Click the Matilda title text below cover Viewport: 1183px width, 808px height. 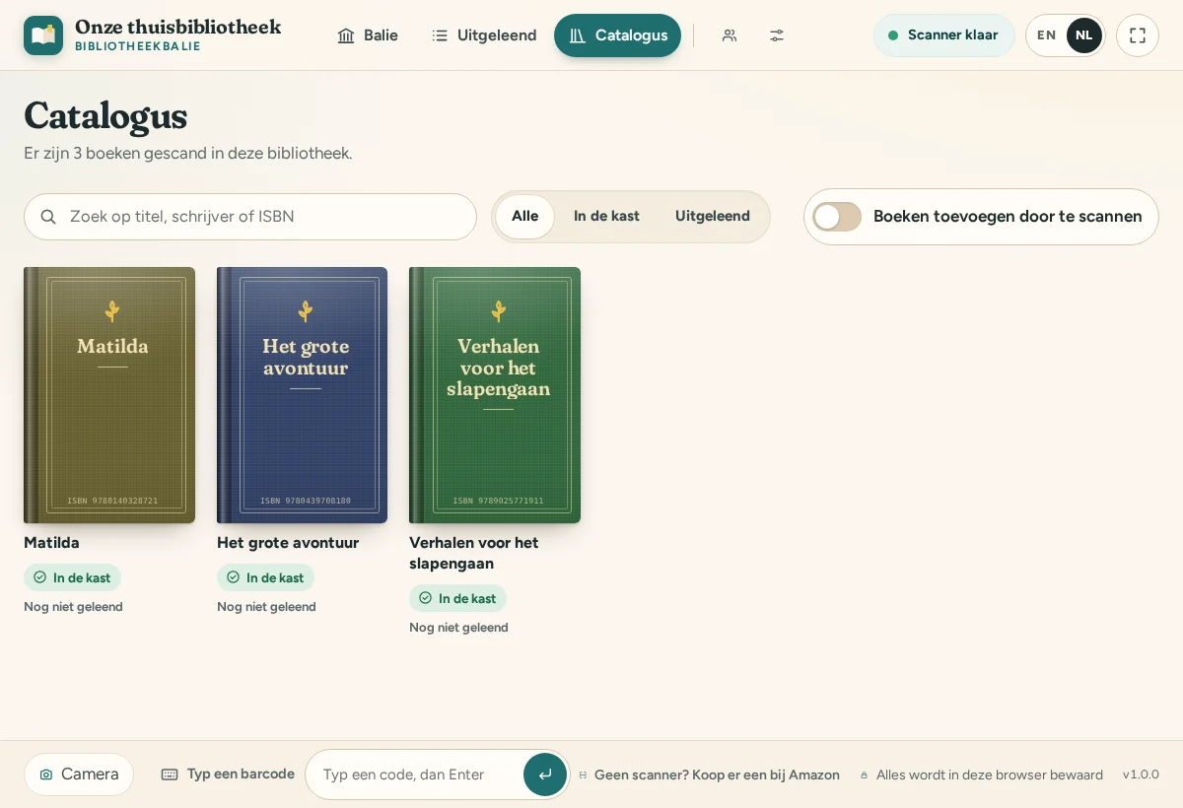(51, 543)
